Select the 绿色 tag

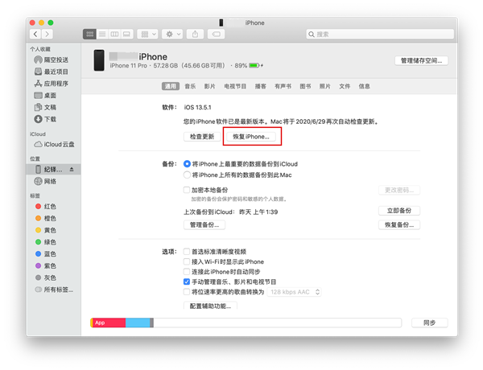tap(46, 242)
